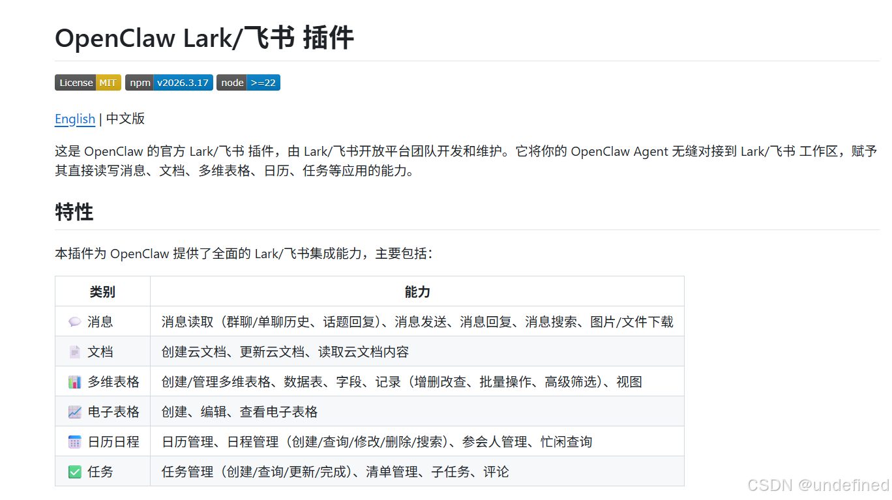
Task: Click the calendar icon beside 日历日程
Action: tap(75, 442)
